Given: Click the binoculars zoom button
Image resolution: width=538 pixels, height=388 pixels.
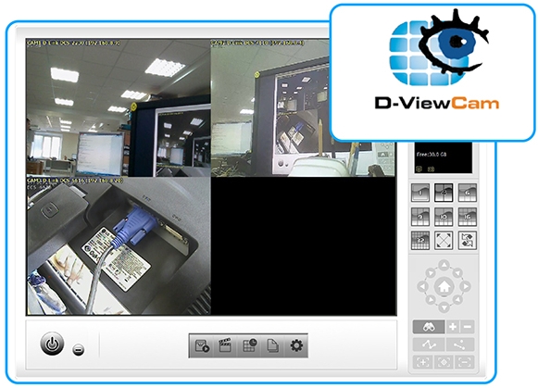Looking at the screenshot, I should [429, 327].
